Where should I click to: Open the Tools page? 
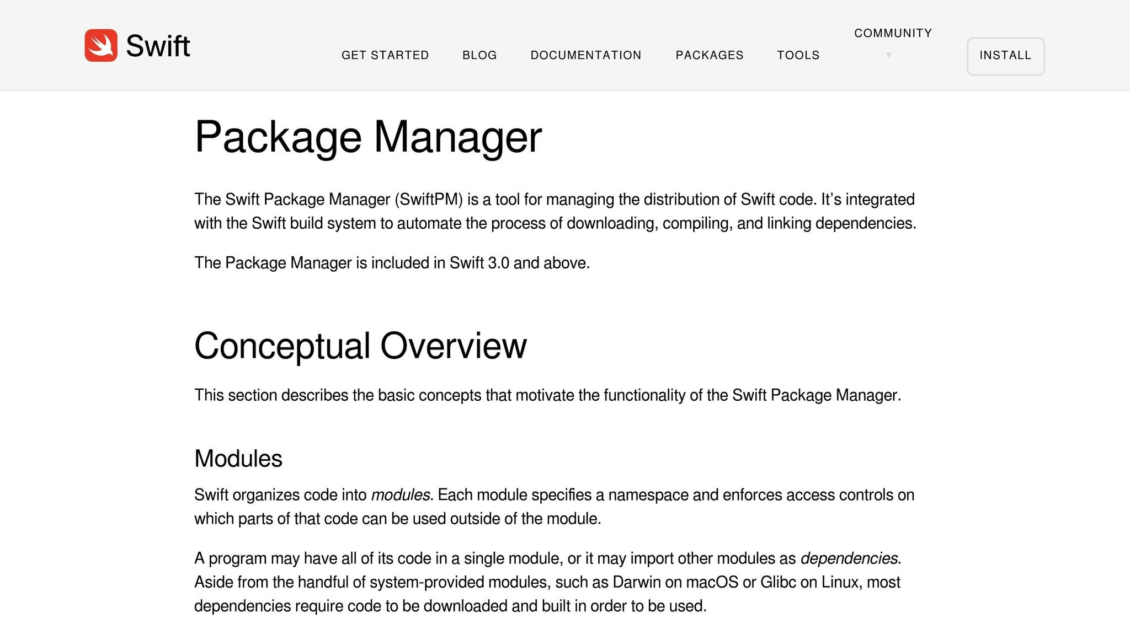point(798,55)
